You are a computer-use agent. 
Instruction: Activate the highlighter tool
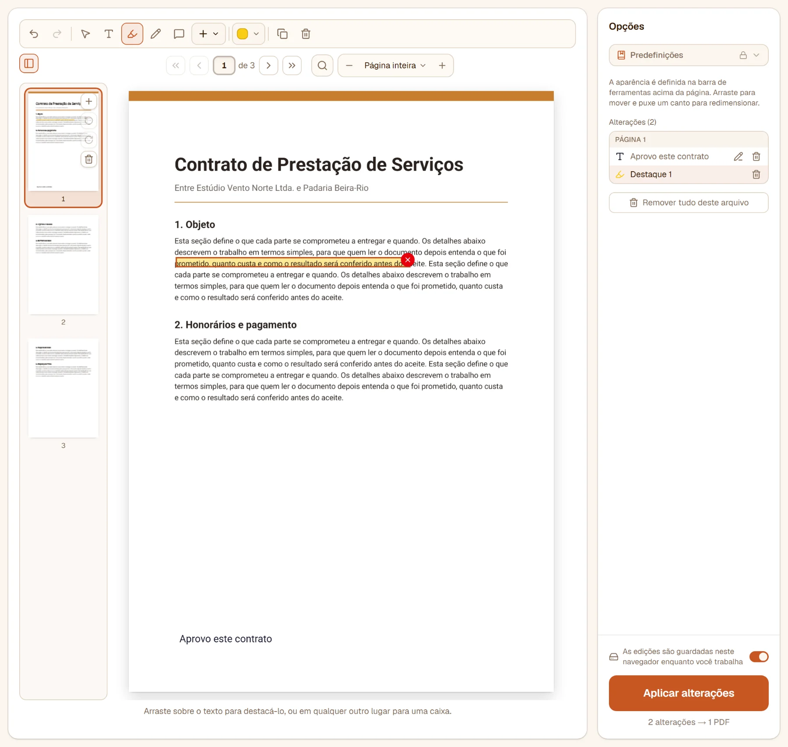click(132, 34)
